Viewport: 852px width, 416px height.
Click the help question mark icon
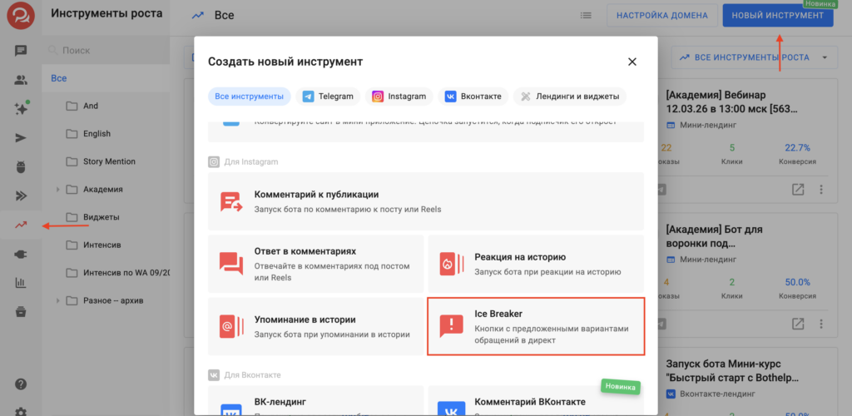click(21, 384)
